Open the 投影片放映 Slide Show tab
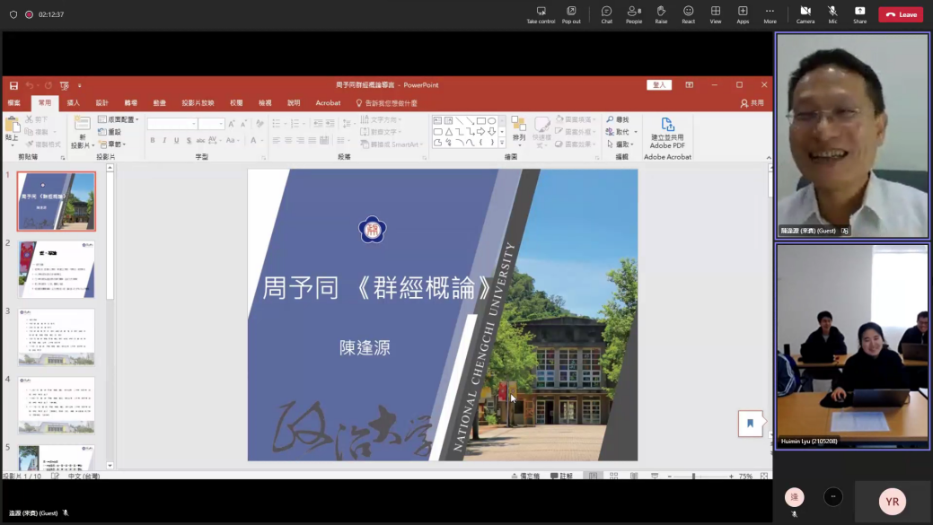 click(x=198, y=103)
